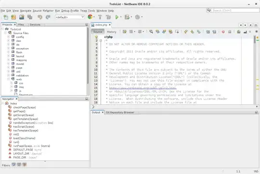Open dropdown arrow beside Chrome browser icon

[x=94, y=17]
